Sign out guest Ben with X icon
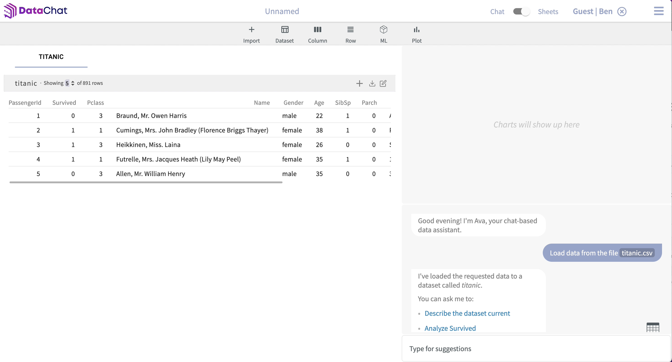Image resolution: width=672 pixels, height=362 pixels. point(622,12)
